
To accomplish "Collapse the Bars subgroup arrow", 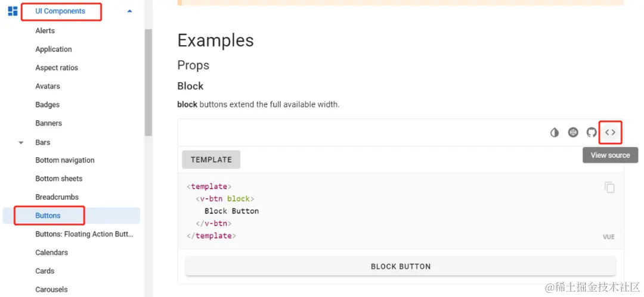I will point(21,143).
